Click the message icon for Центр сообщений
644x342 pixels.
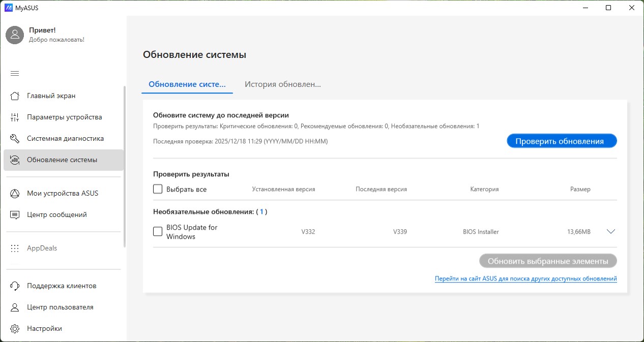[15, 214]
